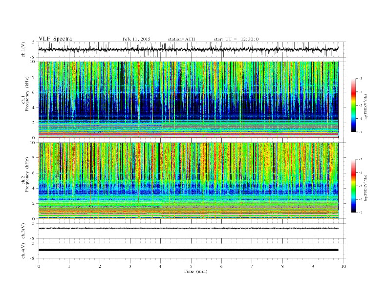Image resolution: width=387 pixels, height=299 pixels.
Task: Click the "-7" tick on ch.2 color bar
Action: click(360, 213)
